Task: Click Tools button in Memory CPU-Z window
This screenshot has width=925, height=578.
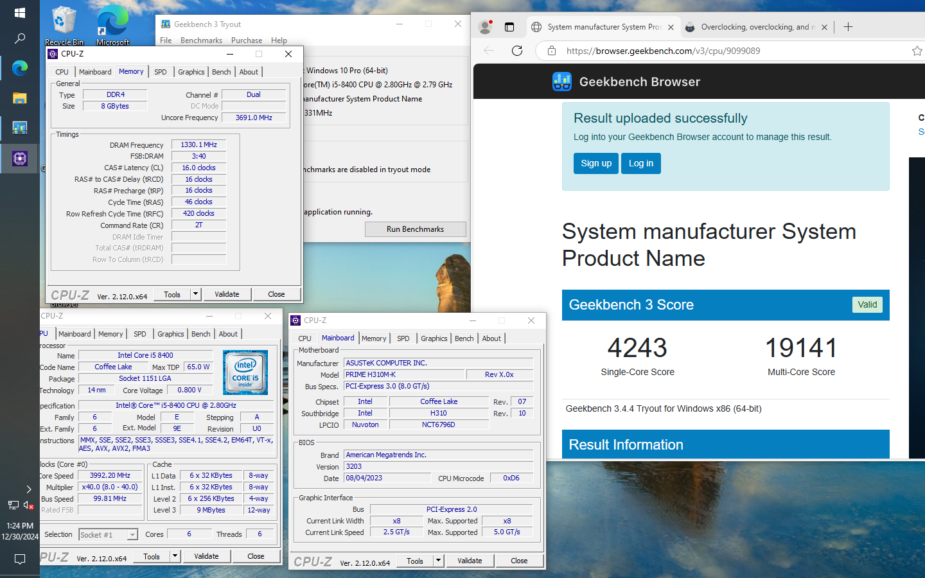Action: (172, 294)
